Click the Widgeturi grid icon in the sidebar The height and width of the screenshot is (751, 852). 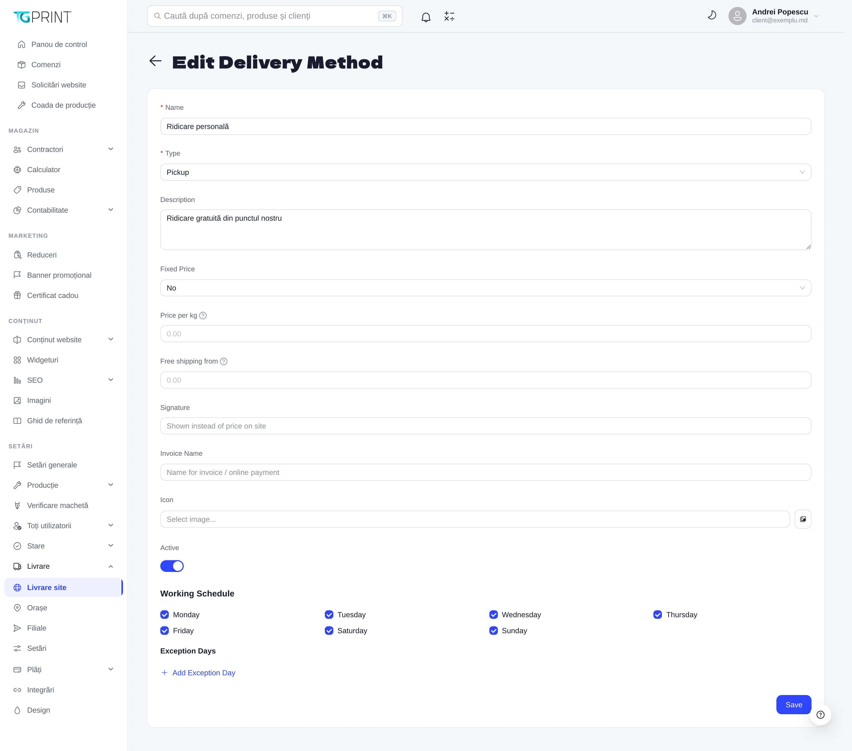(17, 360)
